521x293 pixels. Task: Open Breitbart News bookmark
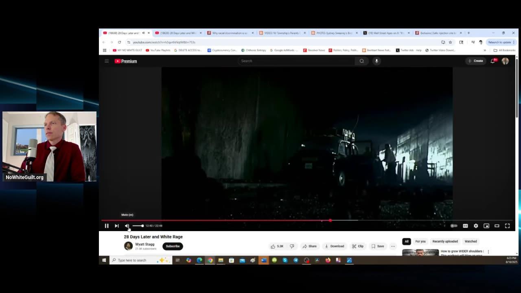(x=377, y=50)
